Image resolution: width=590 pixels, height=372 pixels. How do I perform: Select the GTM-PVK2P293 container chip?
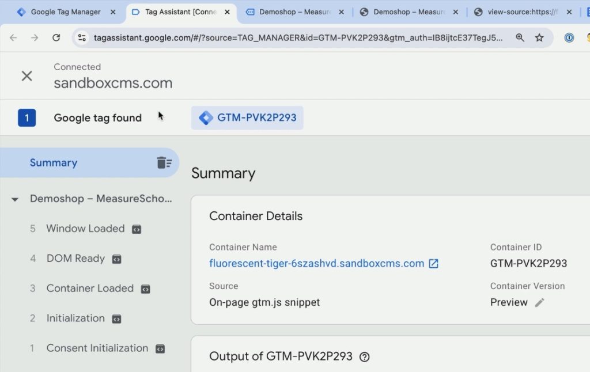(x=247, y=117)
